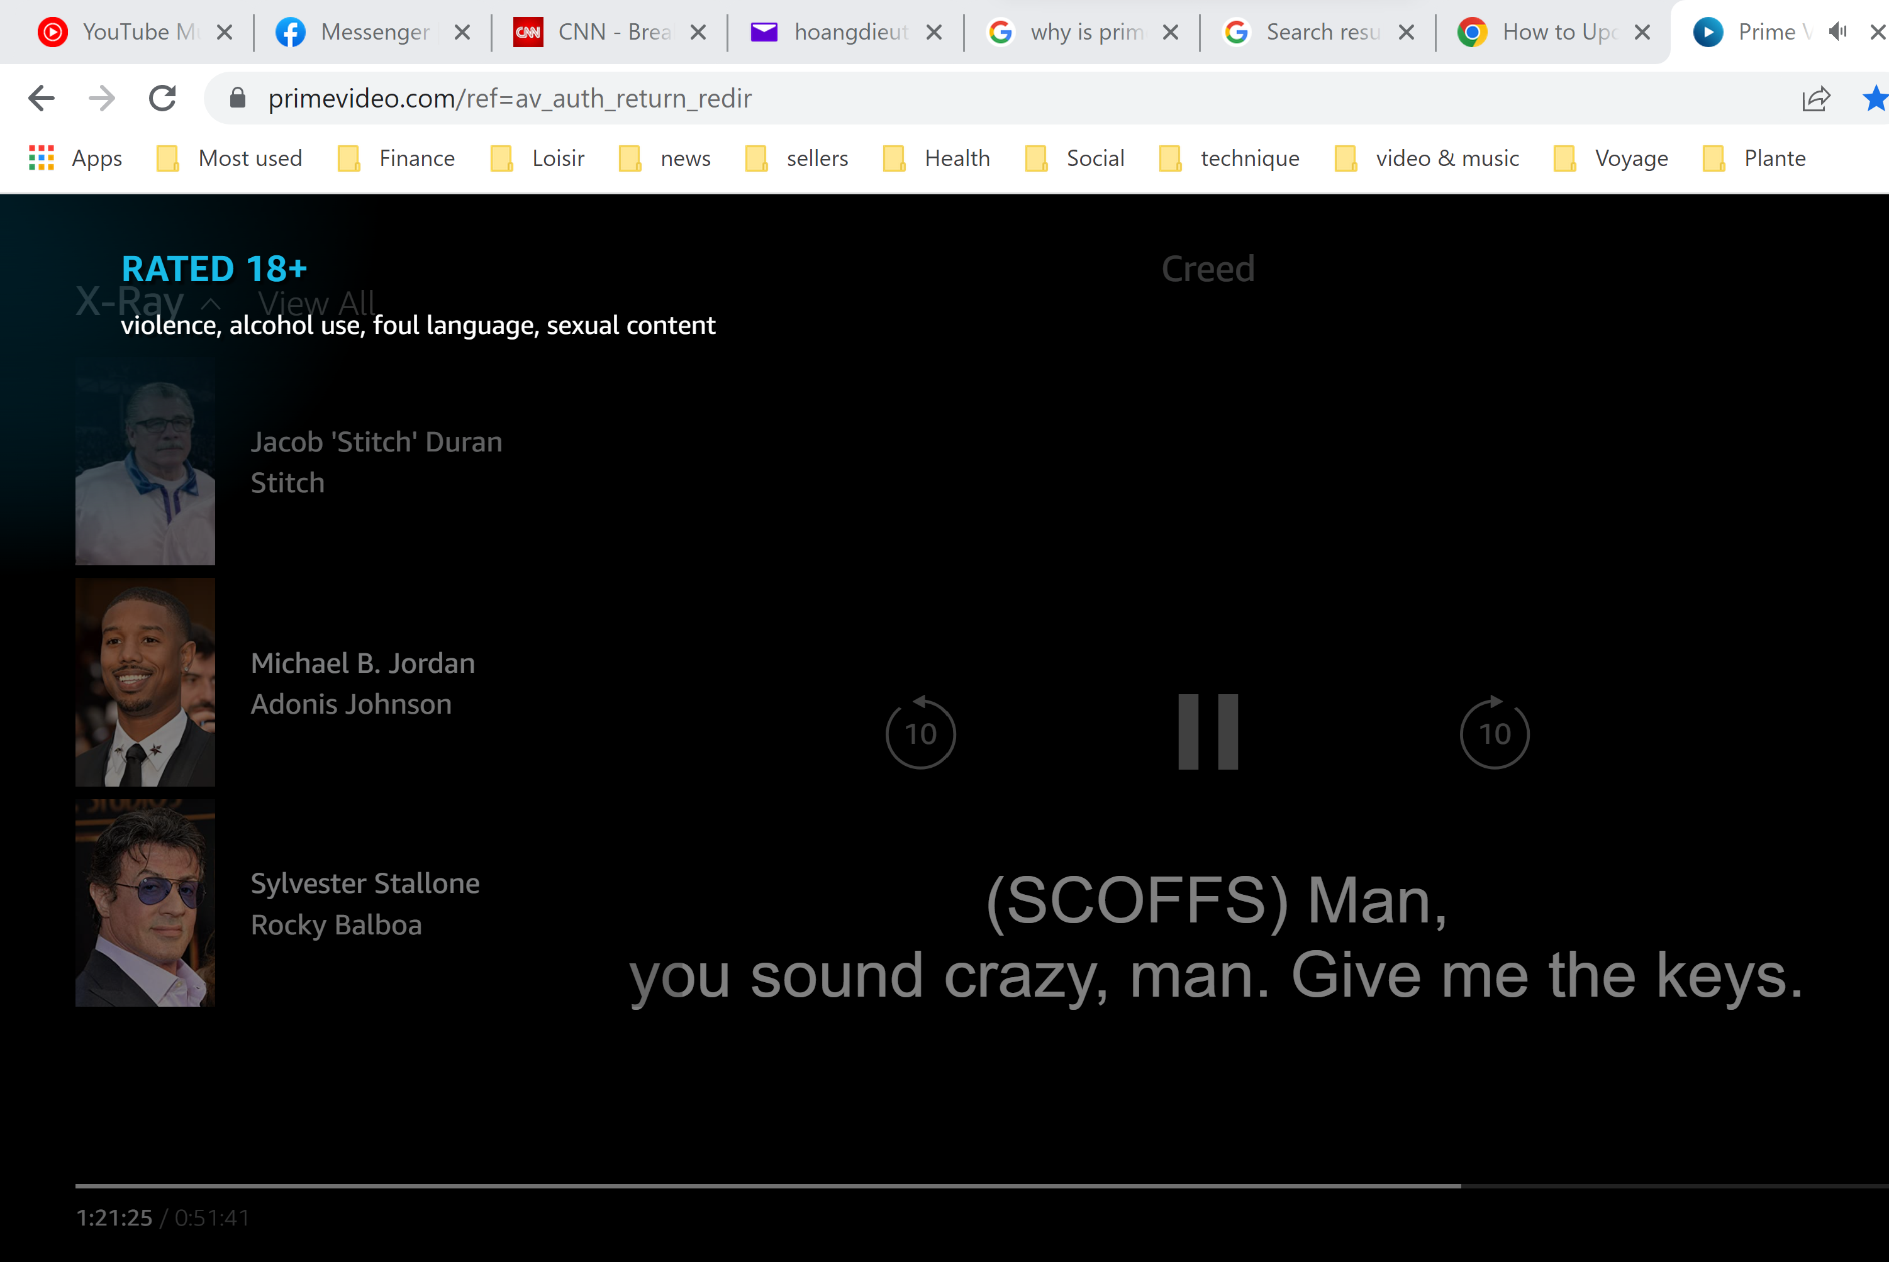This screenshot has height=1262, width=1889.
Task: Select Sylvester Stallone name
Action: click(x=365, y=883)
